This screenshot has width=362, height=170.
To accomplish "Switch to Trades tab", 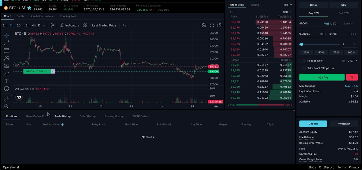I will tap(255, 5).
